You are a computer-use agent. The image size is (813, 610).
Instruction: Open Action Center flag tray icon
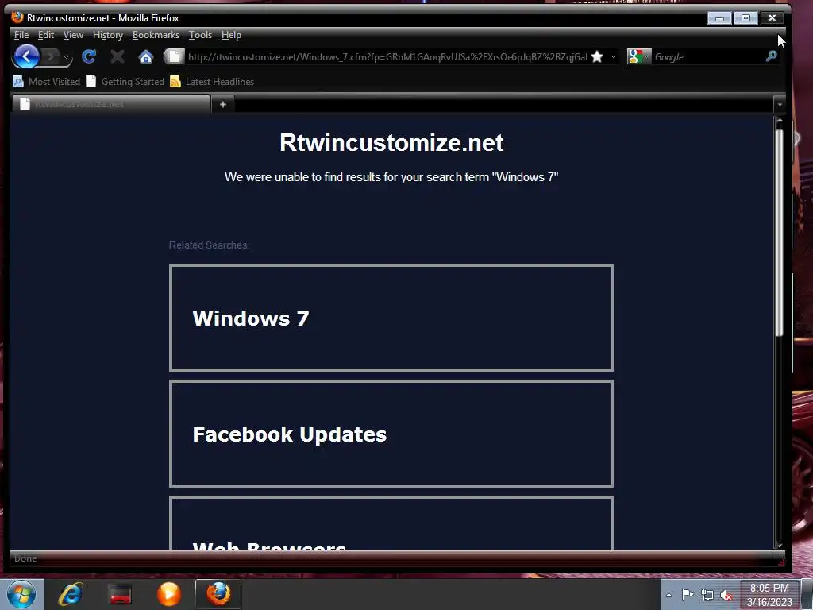688,595
